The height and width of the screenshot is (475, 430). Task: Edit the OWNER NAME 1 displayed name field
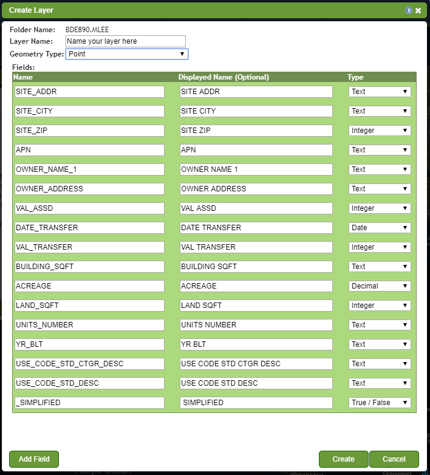256,169
